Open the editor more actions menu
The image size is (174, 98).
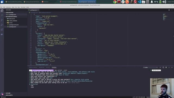coord(172,10)
